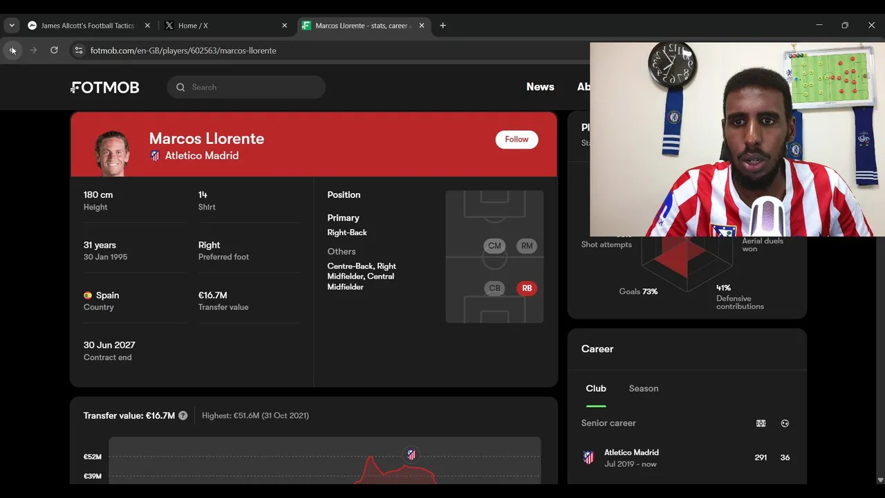Image resolution: width=885 pixels, height=498 pixels.
Task: Search players in FotMob search field
Action: (x=246, y=87)
